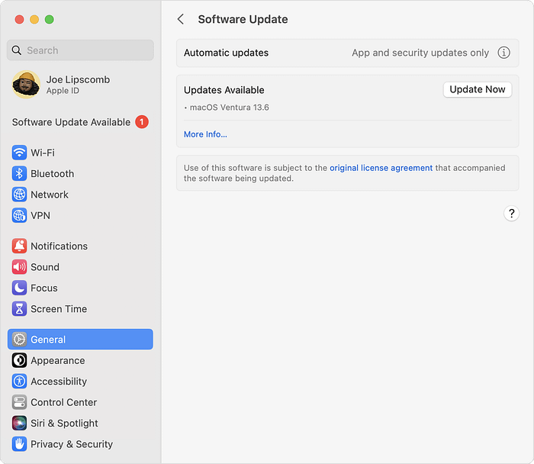Click the Bluetooth sidebar icon

click(19, 174)
